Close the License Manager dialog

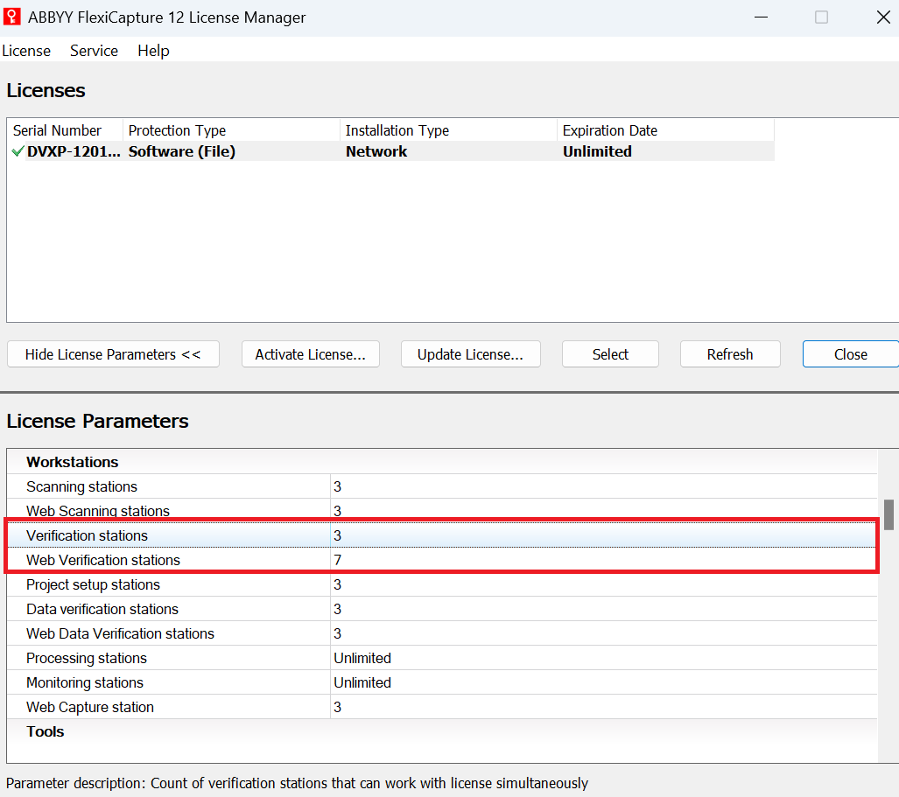pyautogui.click(x=850, y=354)
